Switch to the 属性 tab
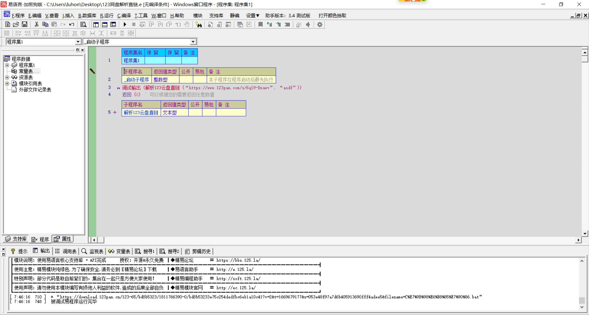 (x=63, y=239)
